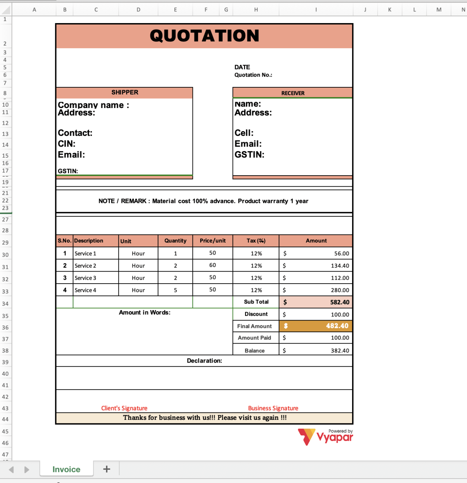Open the Invoice sheet tab
The width and height of the screenshot is (467, 483).
pos(66,469)
